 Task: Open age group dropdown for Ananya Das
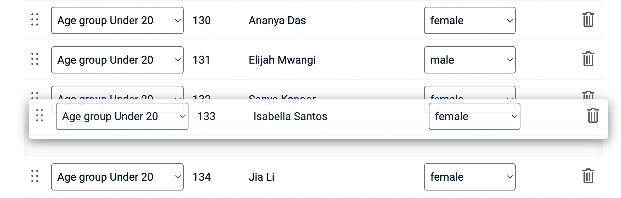pyautogui.click(x=117, y=20)
